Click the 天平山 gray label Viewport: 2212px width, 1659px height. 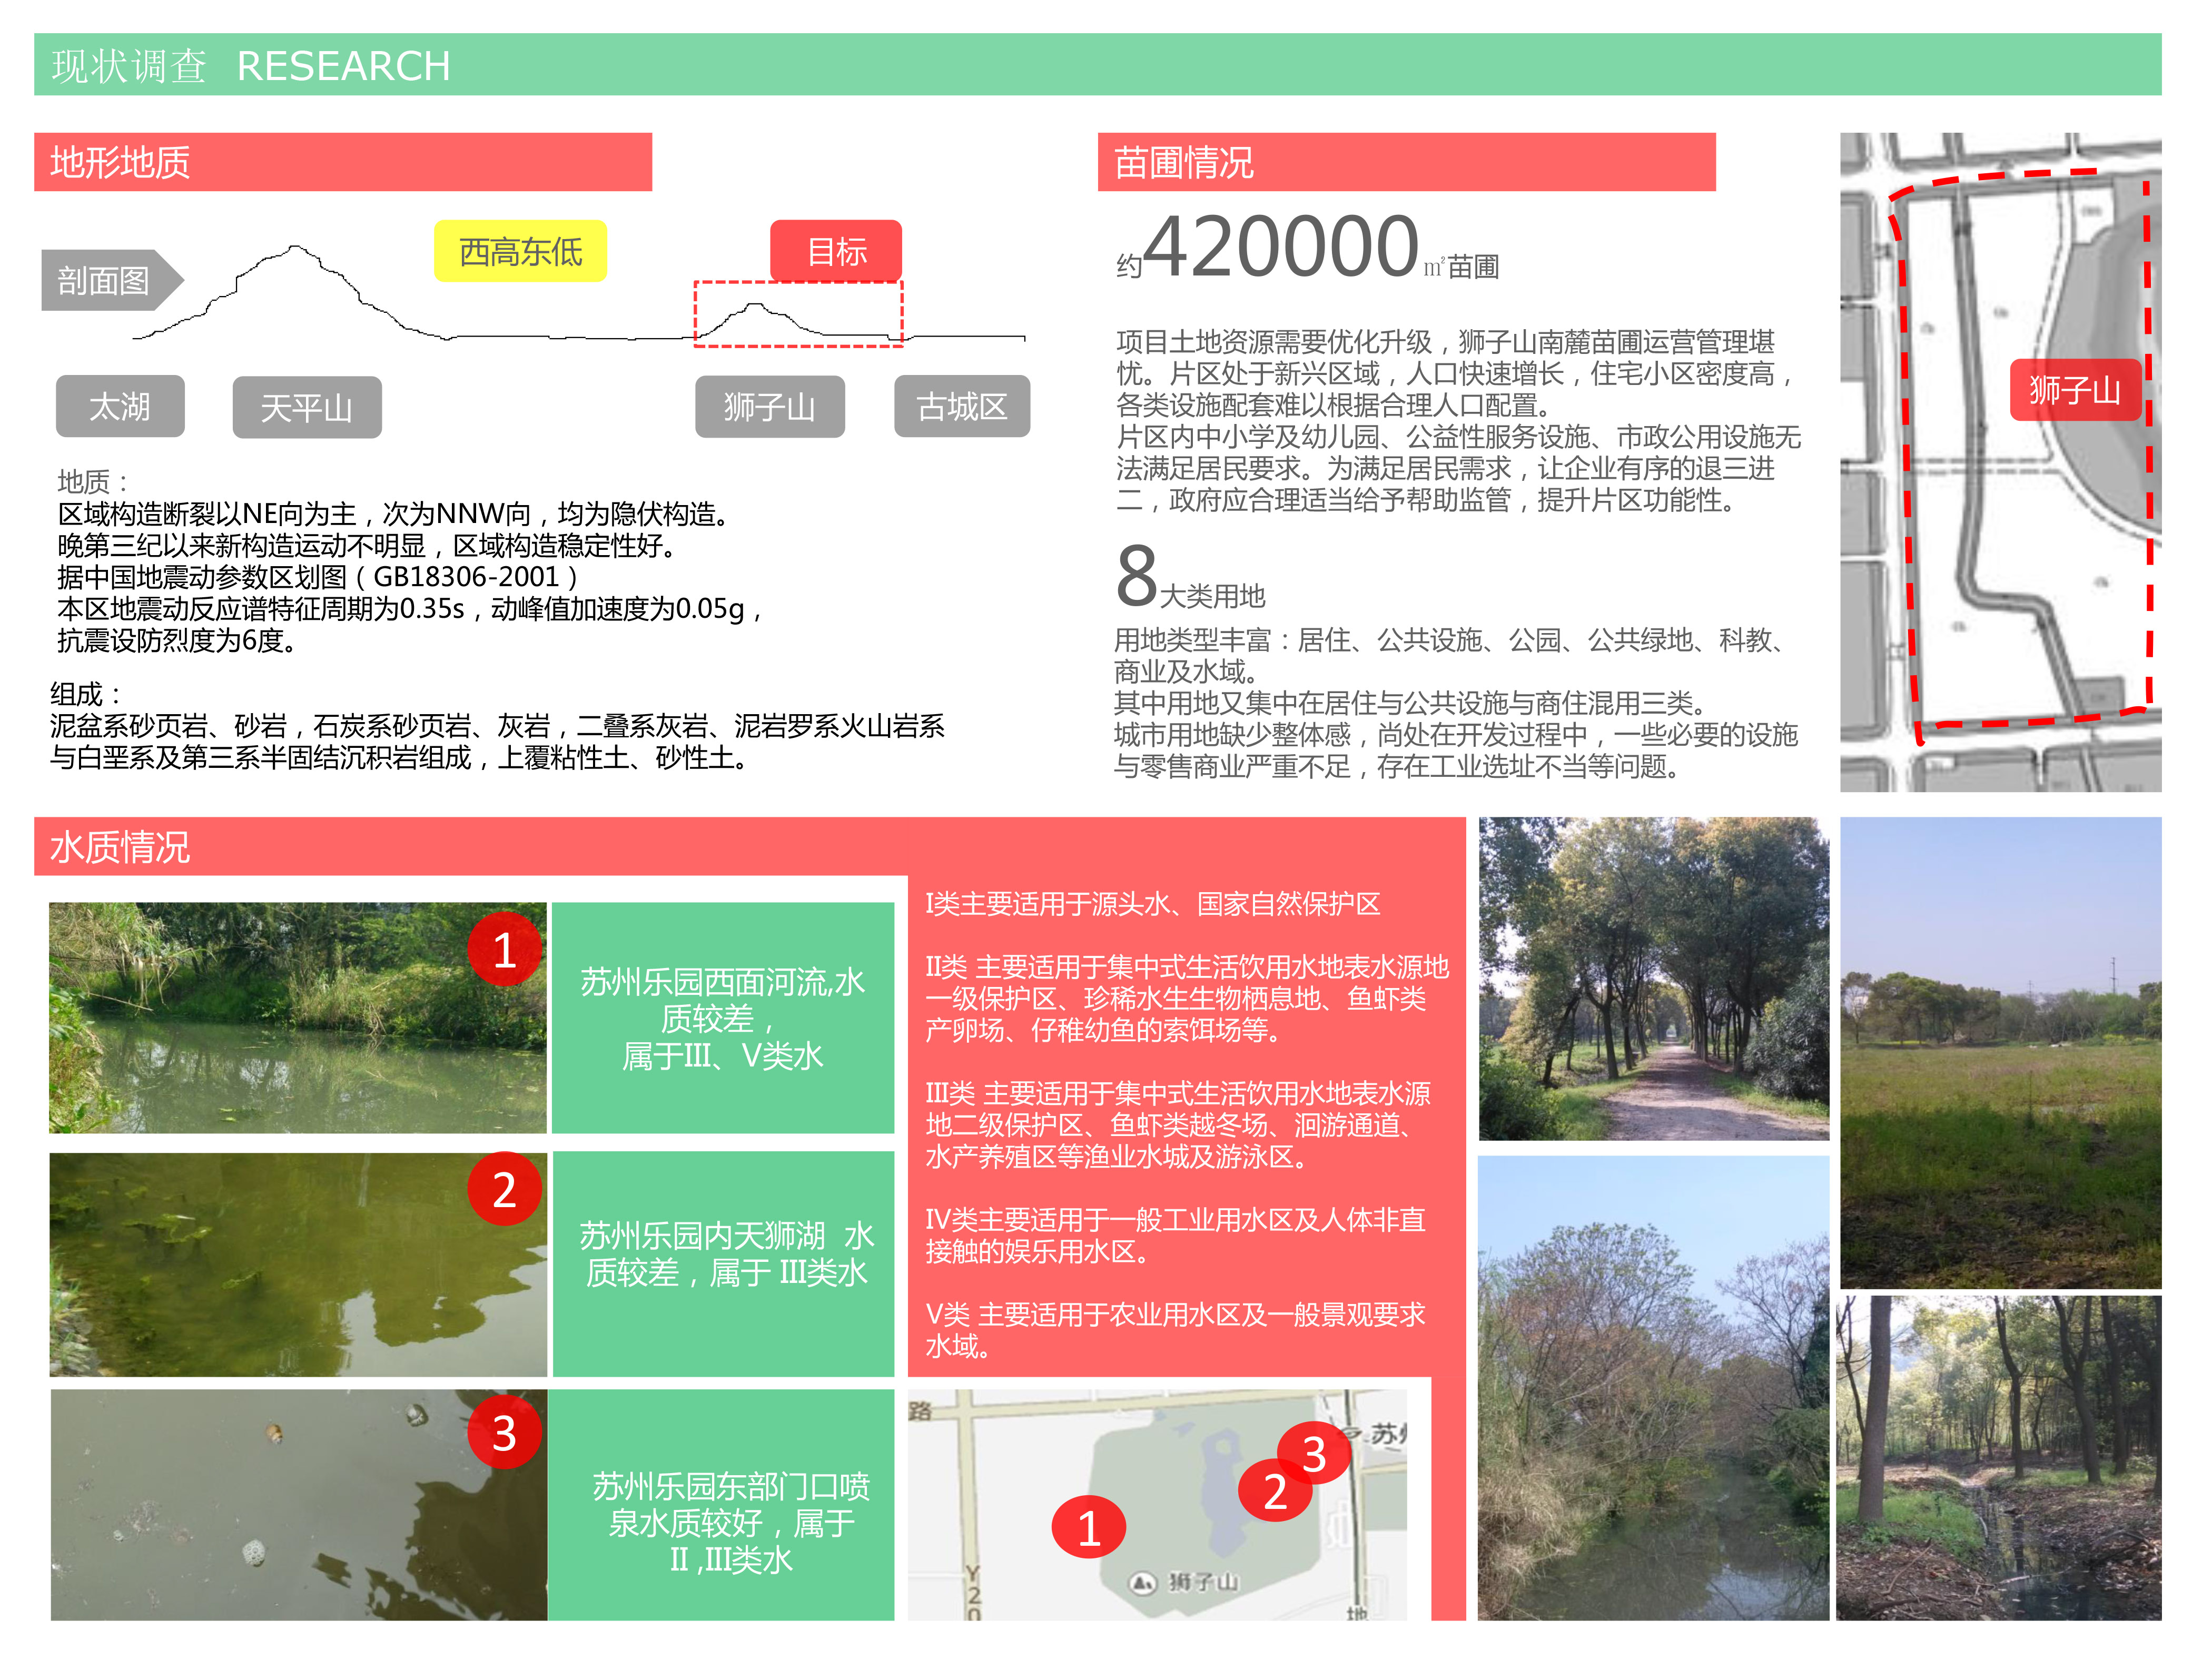click(307, 407)
